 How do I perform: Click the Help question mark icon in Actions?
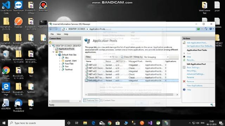coord(184,90)
